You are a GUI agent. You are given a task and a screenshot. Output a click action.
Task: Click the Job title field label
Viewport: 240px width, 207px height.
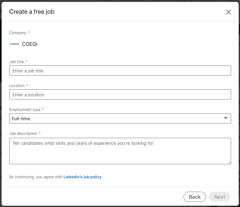coord(17,62)
